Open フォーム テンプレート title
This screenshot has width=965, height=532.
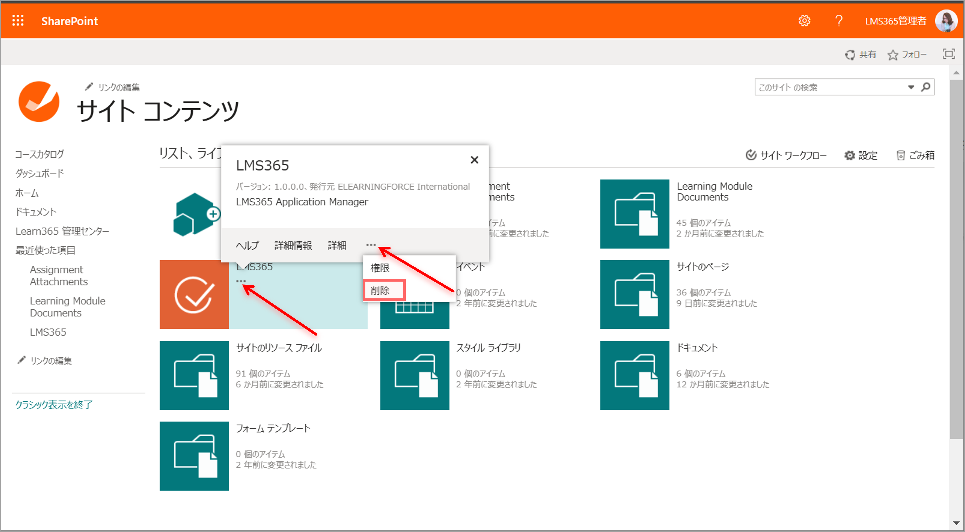pyautogui.click(x=273, y=428)
